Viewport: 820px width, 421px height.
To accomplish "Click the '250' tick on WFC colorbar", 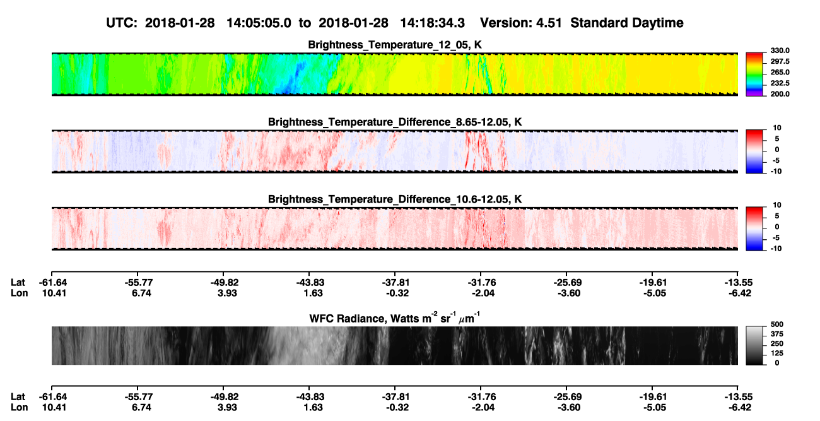I will [777, 344].
